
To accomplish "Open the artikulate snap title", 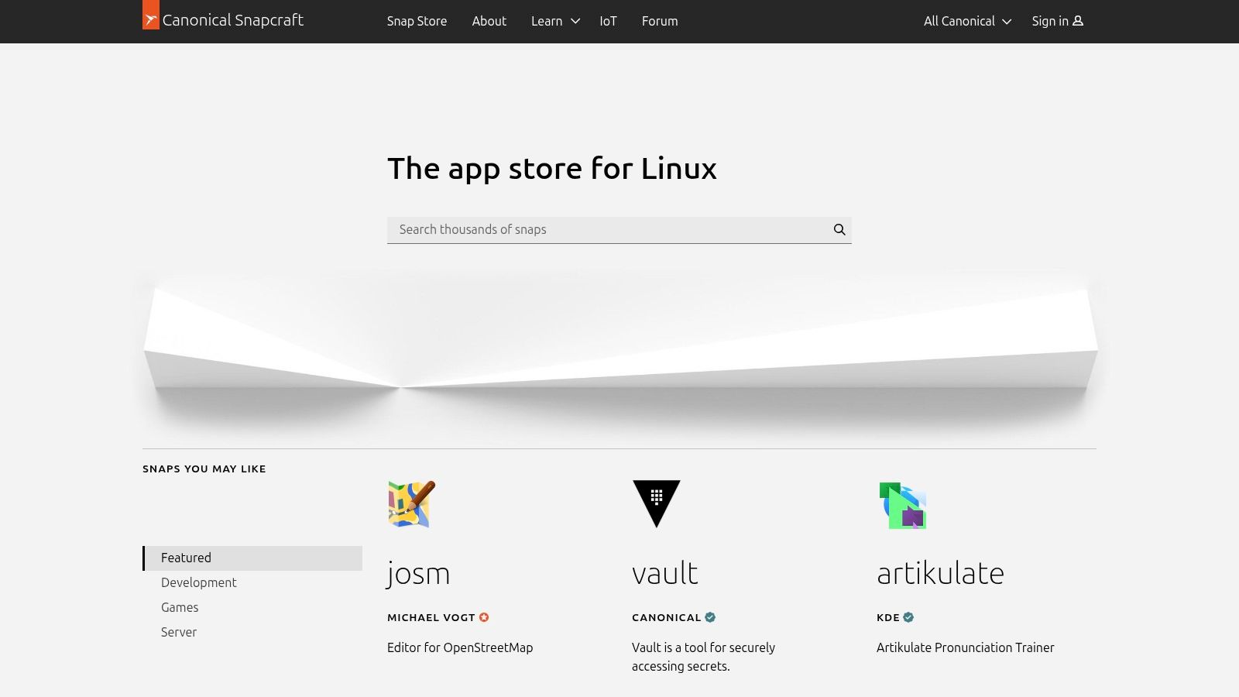I will point(940,574).
